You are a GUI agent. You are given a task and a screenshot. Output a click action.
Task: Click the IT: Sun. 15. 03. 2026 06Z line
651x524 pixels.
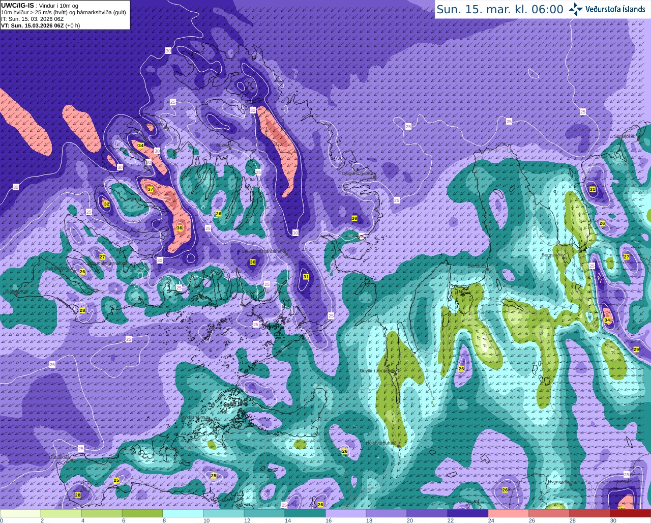[x=32, y=19]
